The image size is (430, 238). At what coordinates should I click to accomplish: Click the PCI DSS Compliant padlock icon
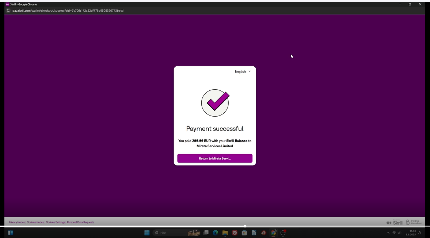(407, 222)
